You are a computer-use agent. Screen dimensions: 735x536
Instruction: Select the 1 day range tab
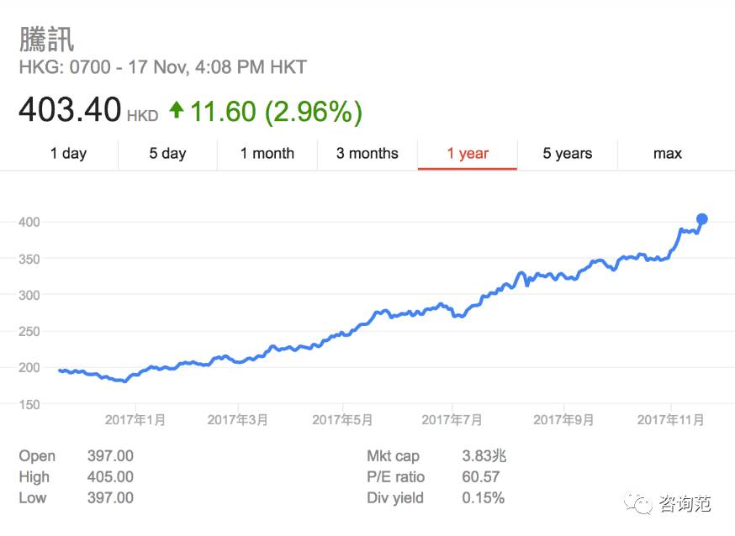68,154
